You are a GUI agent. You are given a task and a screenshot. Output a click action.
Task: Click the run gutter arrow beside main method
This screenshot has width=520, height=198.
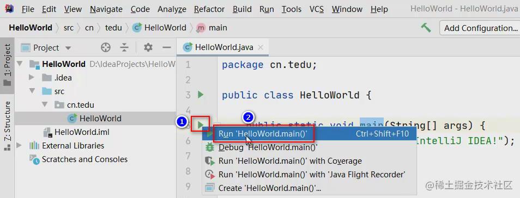coord(200,125)
